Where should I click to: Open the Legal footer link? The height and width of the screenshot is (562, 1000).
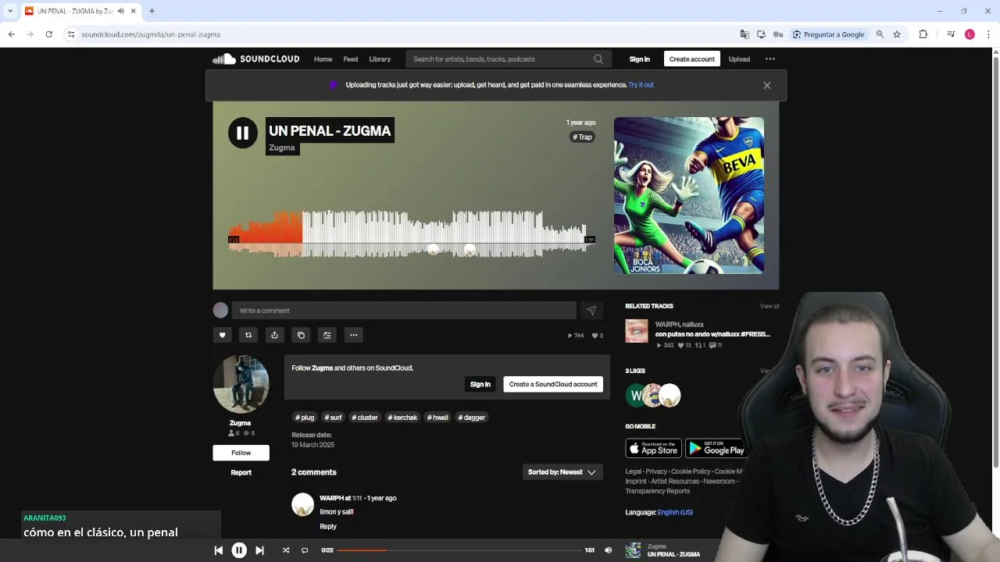(x=633, y=471)
